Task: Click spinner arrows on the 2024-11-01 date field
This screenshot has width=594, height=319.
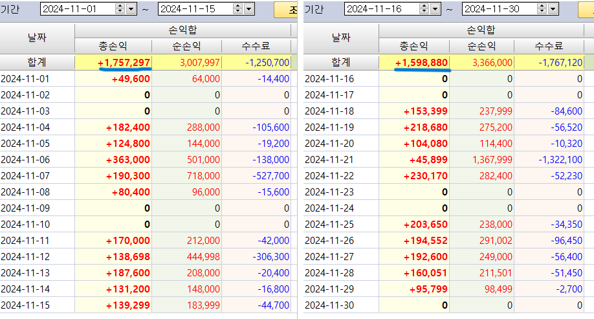Action: pyautogui.click(x=120, y=8)
